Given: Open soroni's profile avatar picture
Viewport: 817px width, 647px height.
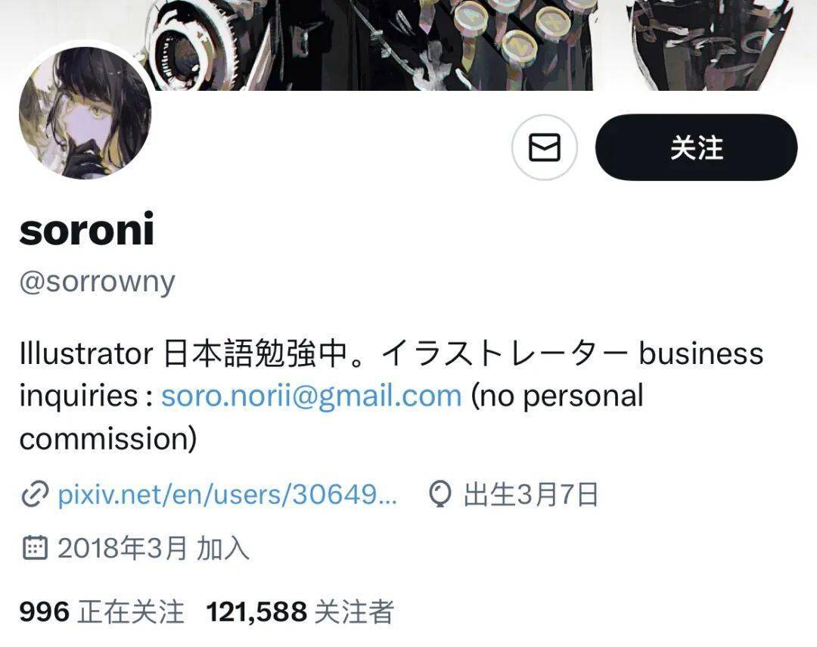Looking at the screenshot, I should click(85, 113).
